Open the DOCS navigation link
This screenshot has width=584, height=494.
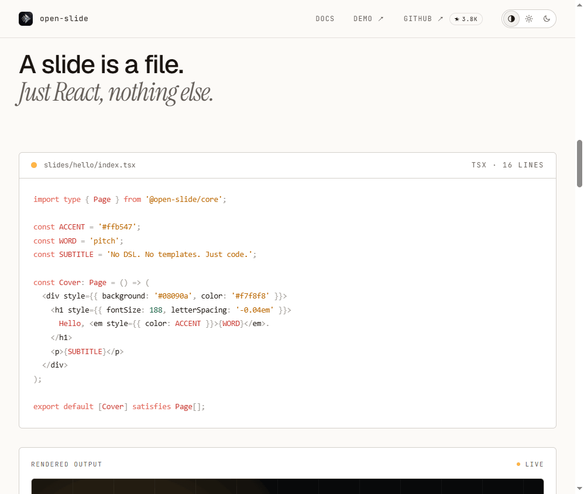click(x=325, y=19)
